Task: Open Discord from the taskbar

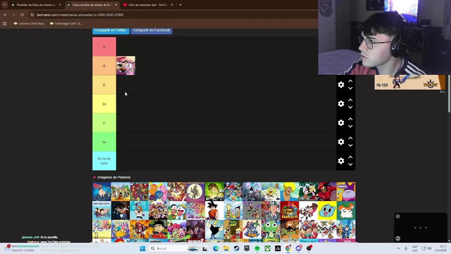Action: (298, 248)
